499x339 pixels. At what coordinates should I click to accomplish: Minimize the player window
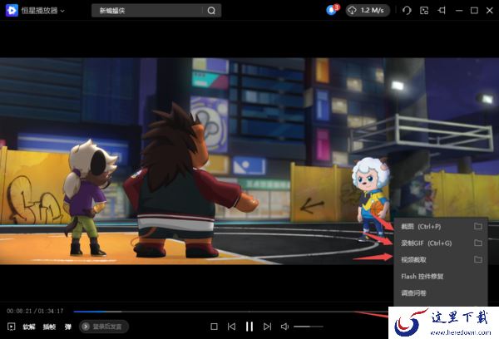pos(459,11)
